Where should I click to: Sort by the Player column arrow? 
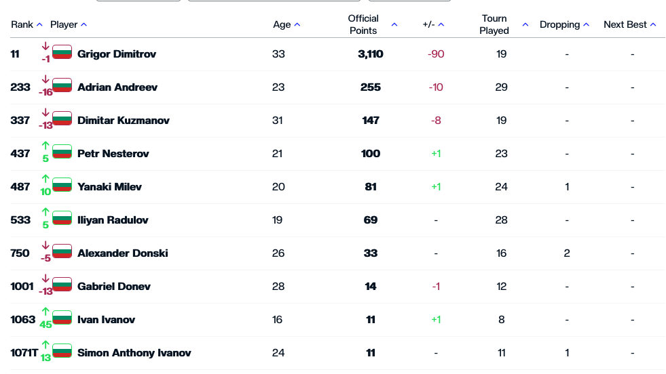[x=84, y=25]
